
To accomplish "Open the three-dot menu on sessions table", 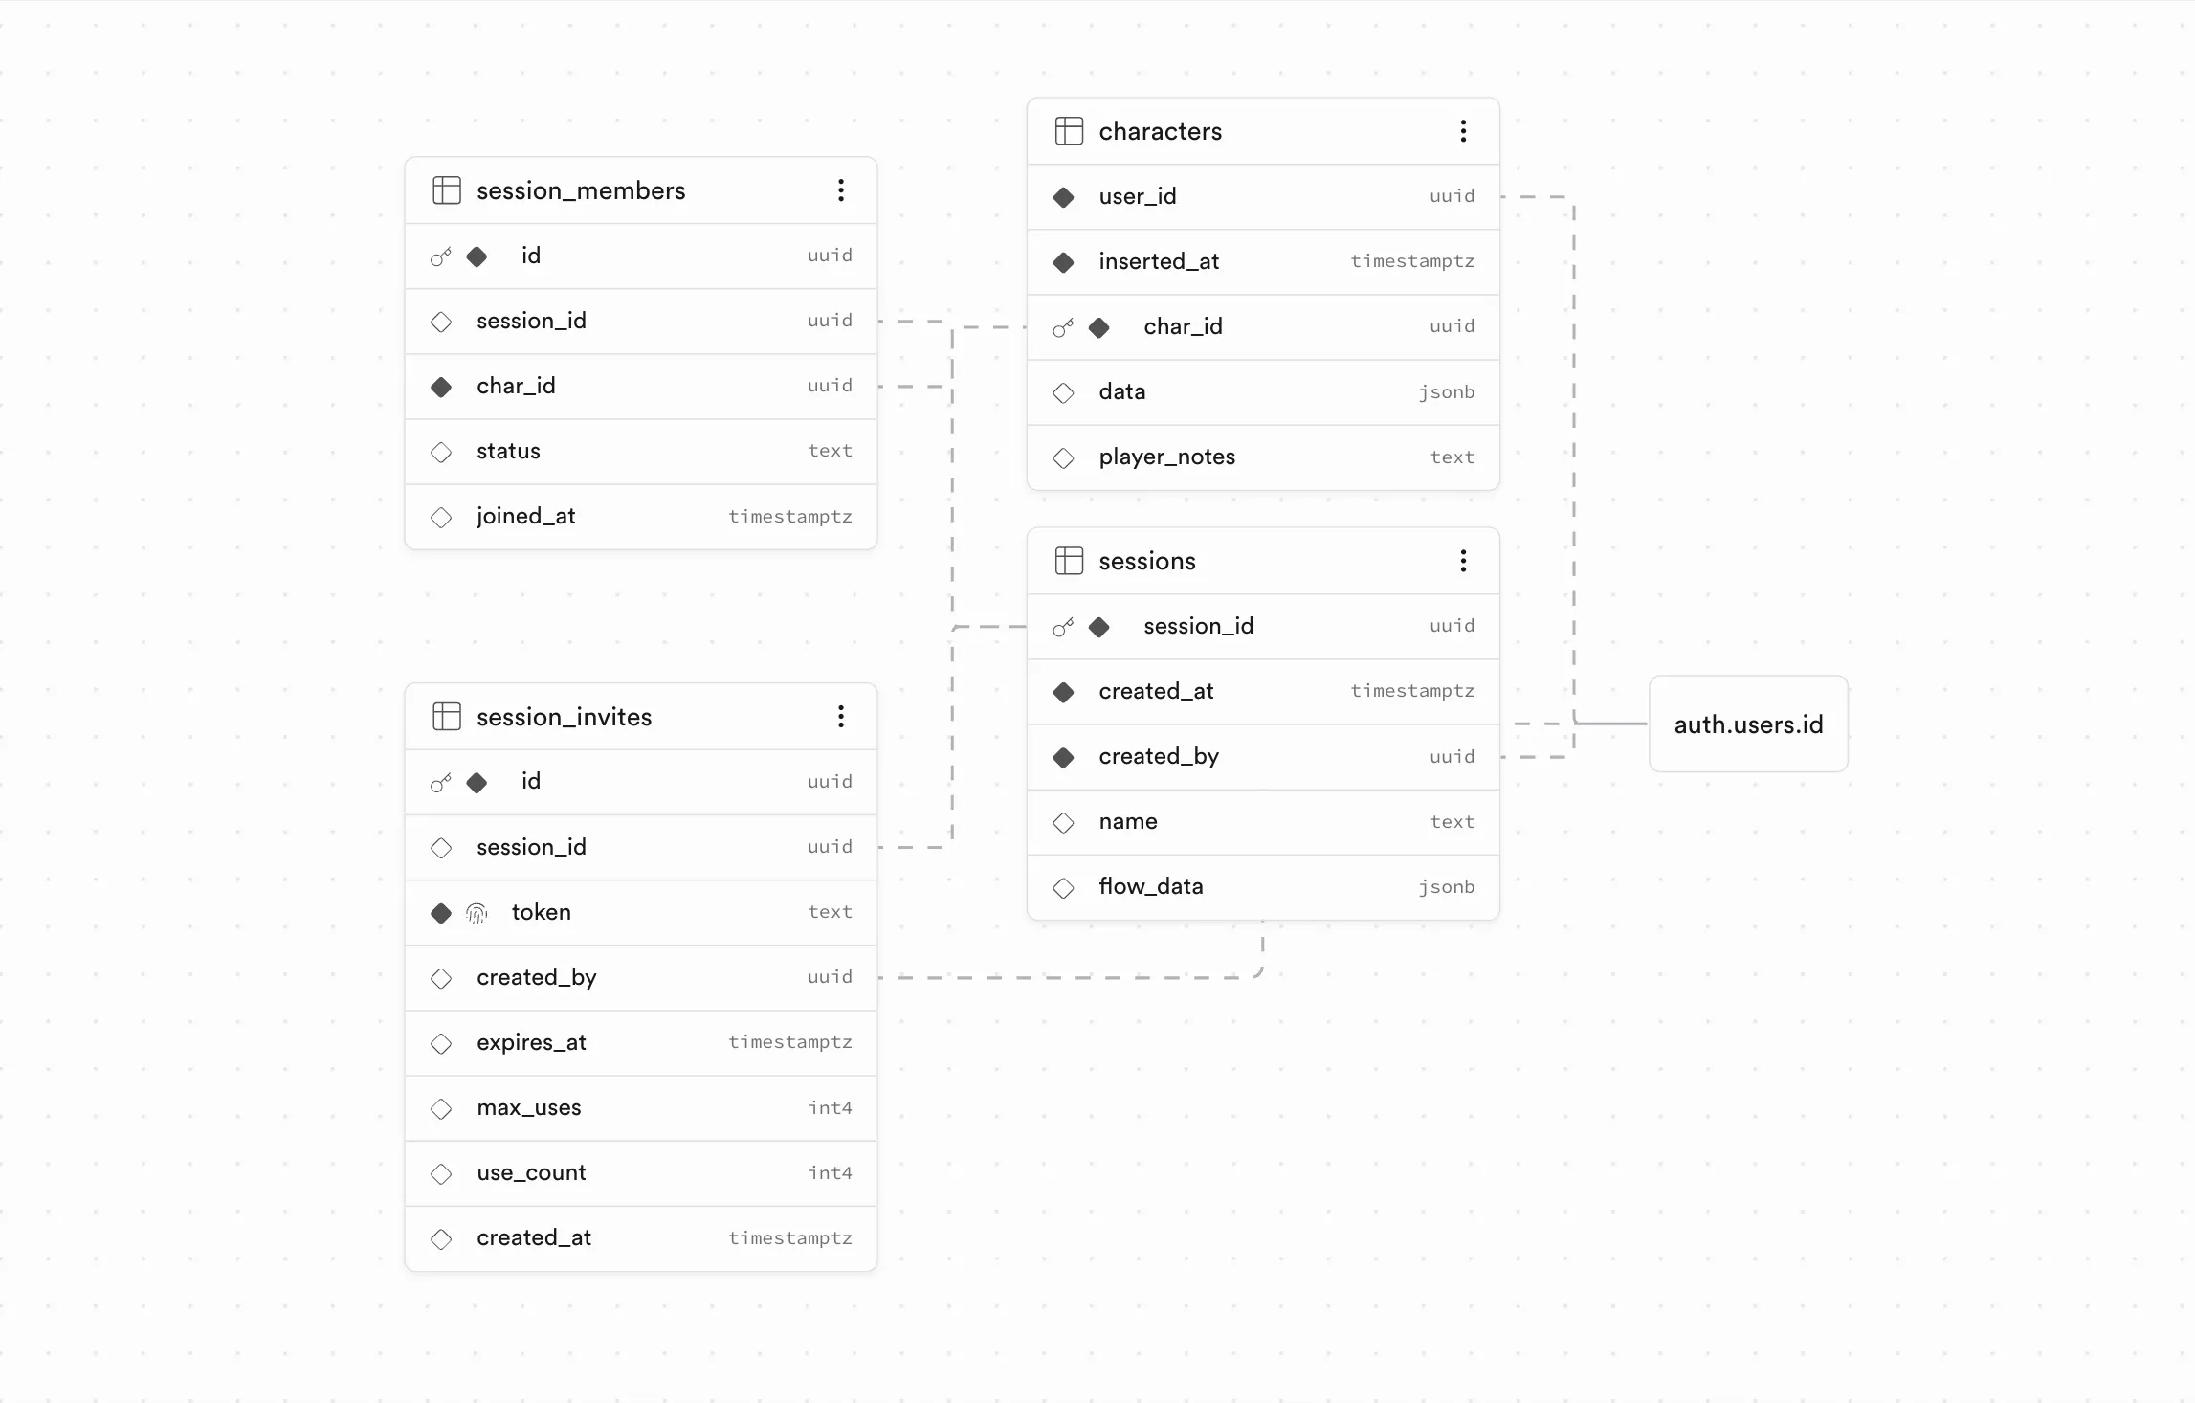I will (1463, 560).
